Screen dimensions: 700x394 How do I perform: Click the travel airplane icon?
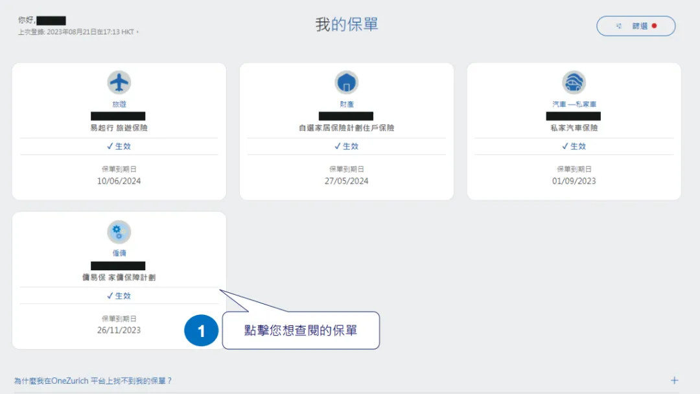click(119, 82)
